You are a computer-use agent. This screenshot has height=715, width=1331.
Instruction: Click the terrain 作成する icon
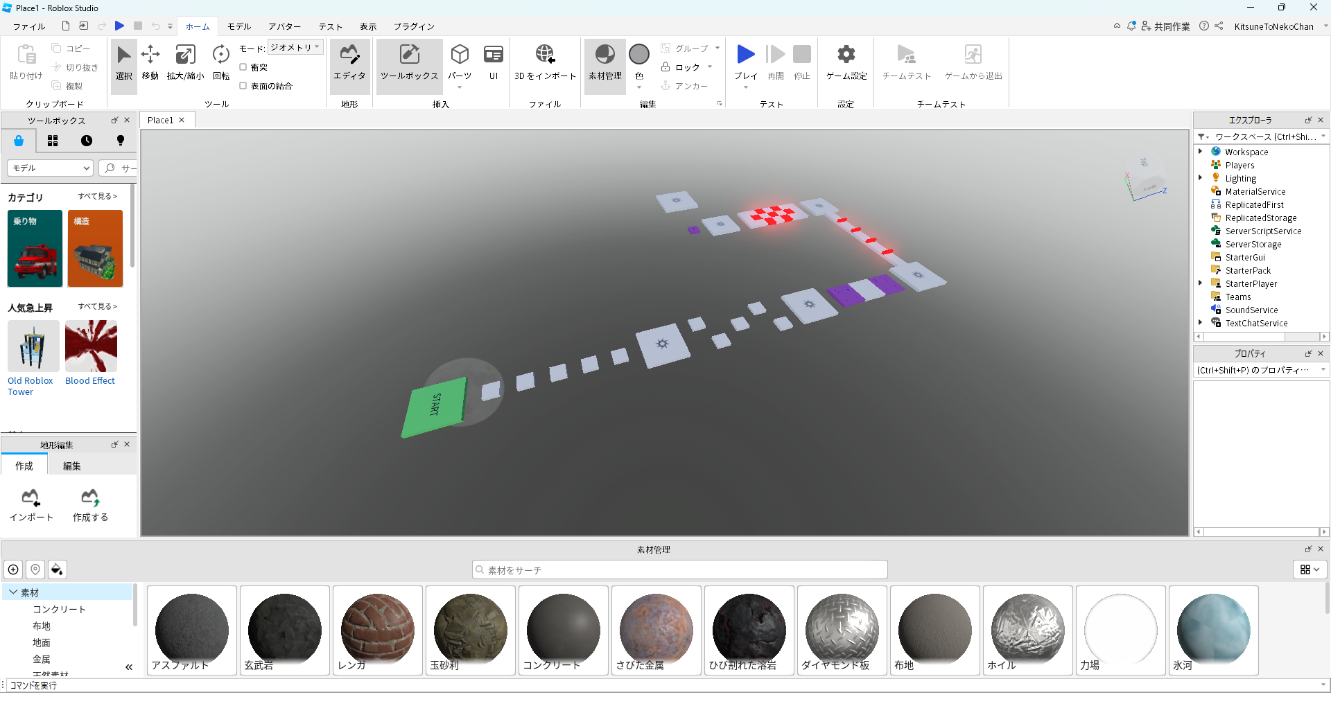(90, 497)
